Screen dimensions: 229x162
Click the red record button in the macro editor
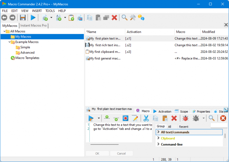pos(125,118)
